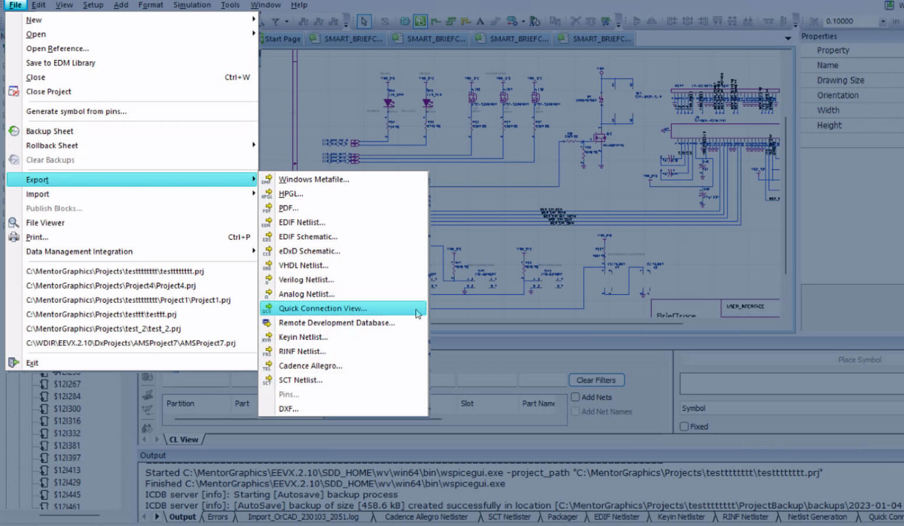Image resolution: width=904 pixels, height=526 pixels.
Task: Click the Print icon in File menu
Action: pos(14,237)
